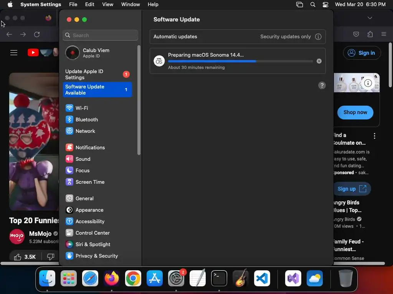
Task: Open Launchpad from the Dock
Action: click(69, 278)
